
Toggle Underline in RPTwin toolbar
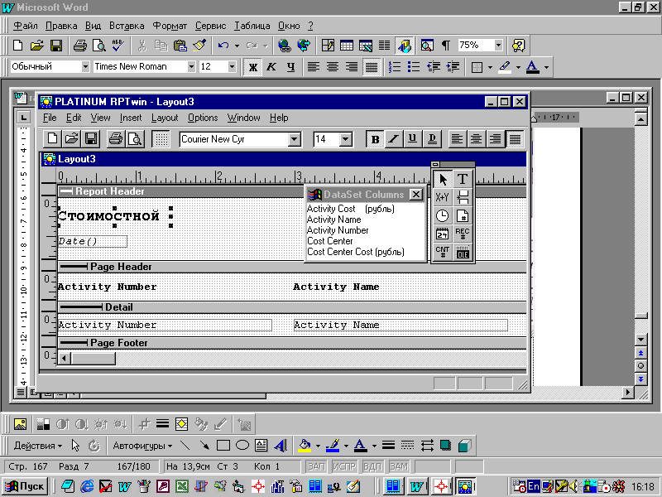tap(413, 139)
